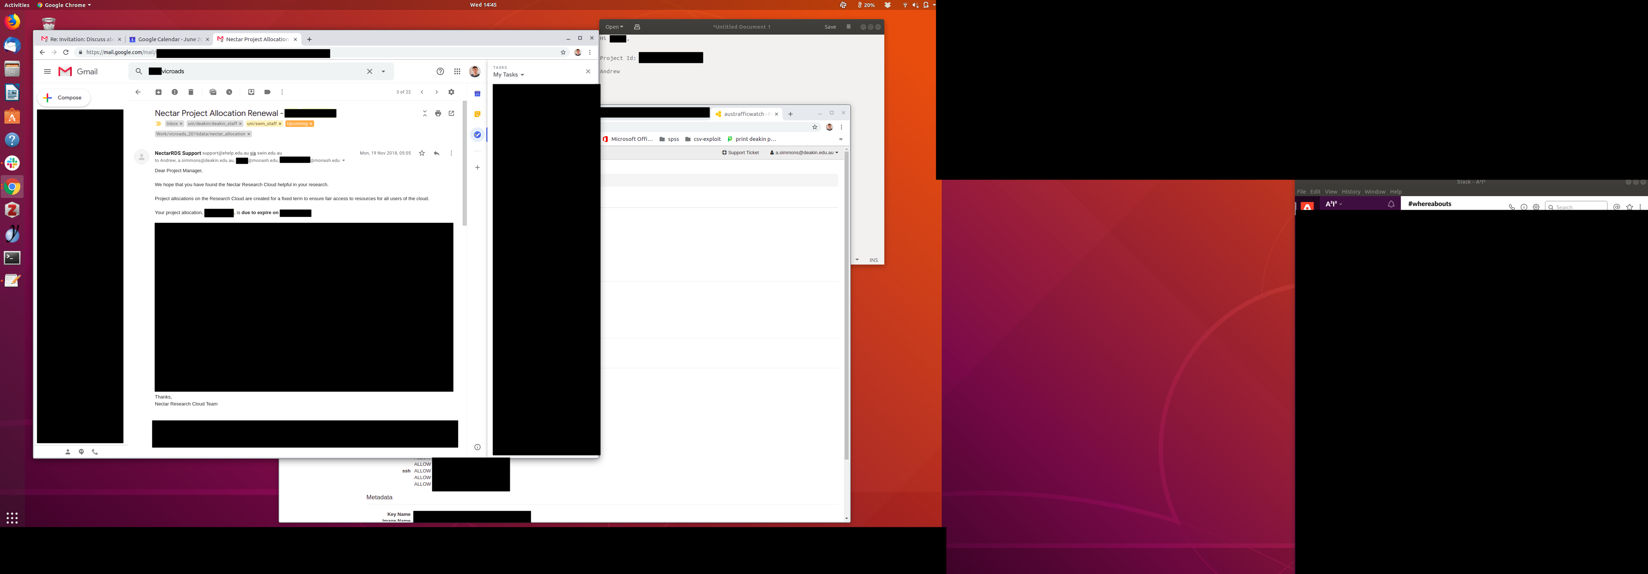Open the History menu in Slack
The height and width of the screenshot is (574, 1648).
pyautogui.click(x=1350, y=191)
